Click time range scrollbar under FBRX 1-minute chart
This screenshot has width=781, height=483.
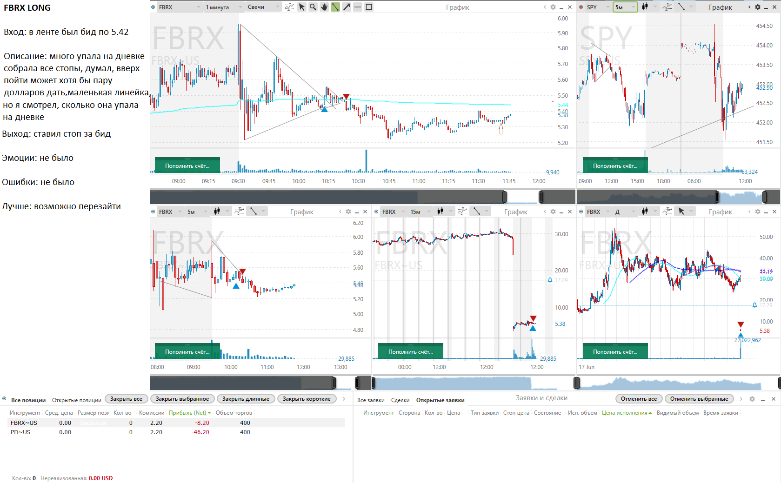coord(362,197)
